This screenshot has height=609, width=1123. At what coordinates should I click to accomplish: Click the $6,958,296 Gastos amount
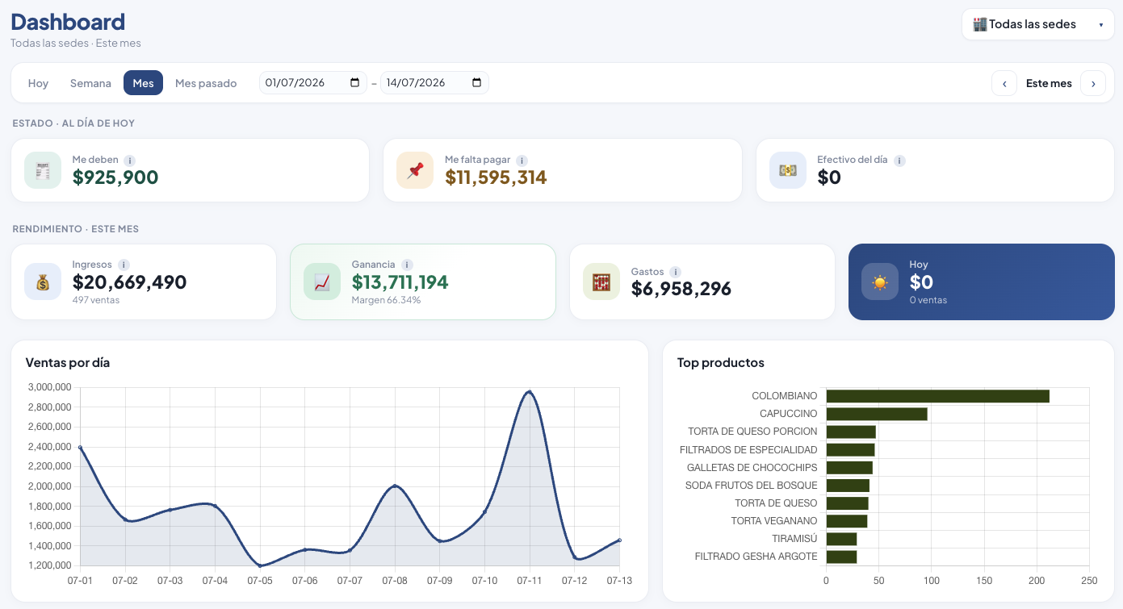(681, 289)
